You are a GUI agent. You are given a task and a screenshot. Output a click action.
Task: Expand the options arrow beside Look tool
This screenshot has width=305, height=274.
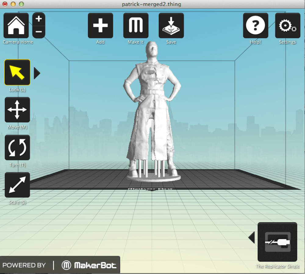pos(37,73)
